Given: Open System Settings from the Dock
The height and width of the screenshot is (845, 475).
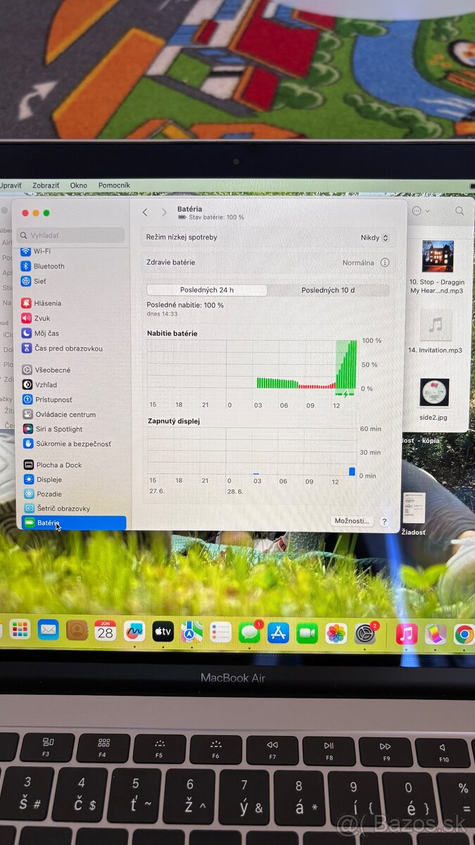Looking at the screenshot, I should 365,634.
